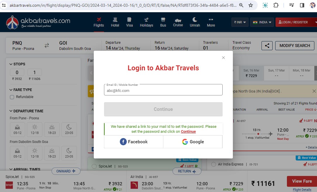This screenshot has height=192, width=317.
Task: Collapse the Arrival Times section
Action: [x=25, y=169]
